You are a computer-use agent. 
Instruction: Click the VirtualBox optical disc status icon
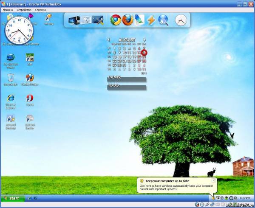pos(202,205)
